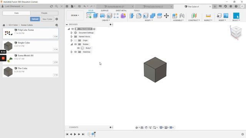The height and width of the screenshot is (138, 246).
Task: Click the Orbit tool in navigation bar
Action: tap(137, 128)
